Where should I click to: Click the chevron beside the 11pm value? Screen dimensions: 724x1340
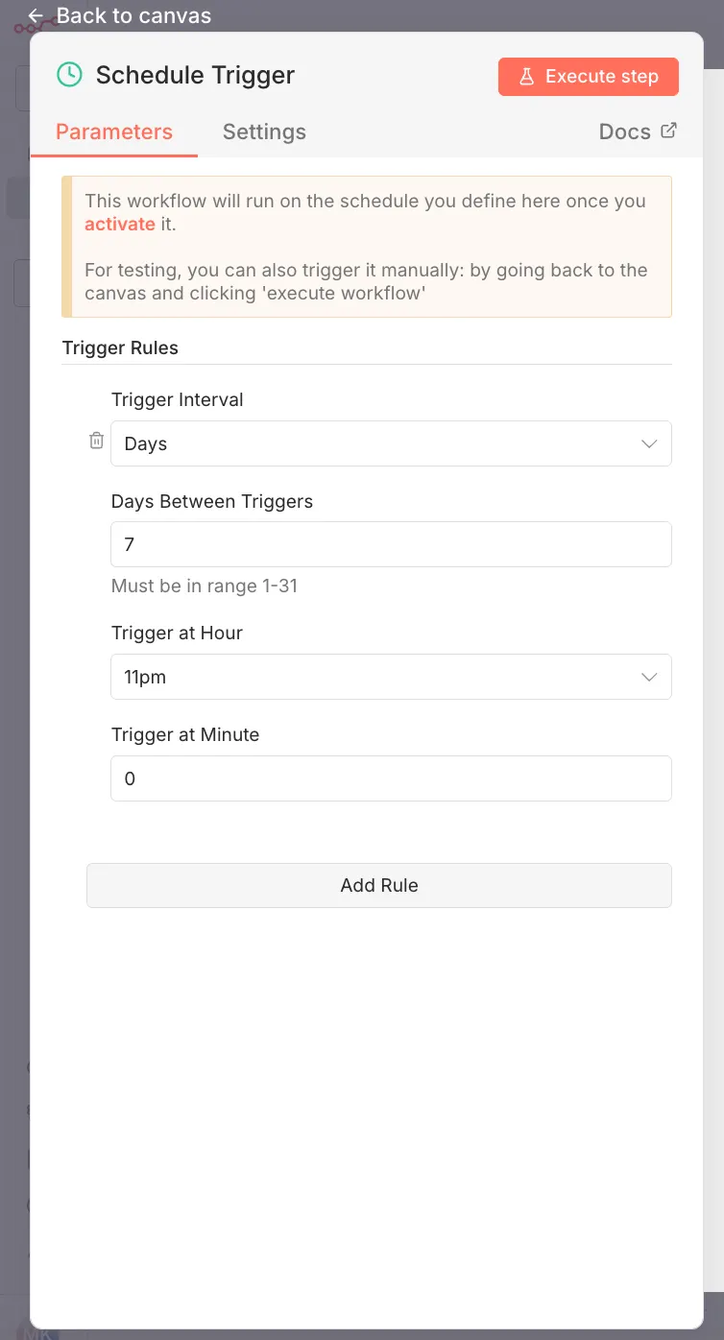[649, 677]
